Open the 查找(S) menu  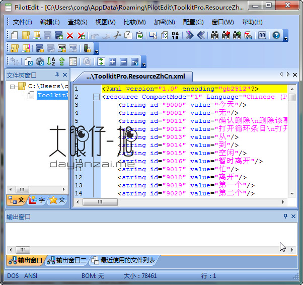78,22
